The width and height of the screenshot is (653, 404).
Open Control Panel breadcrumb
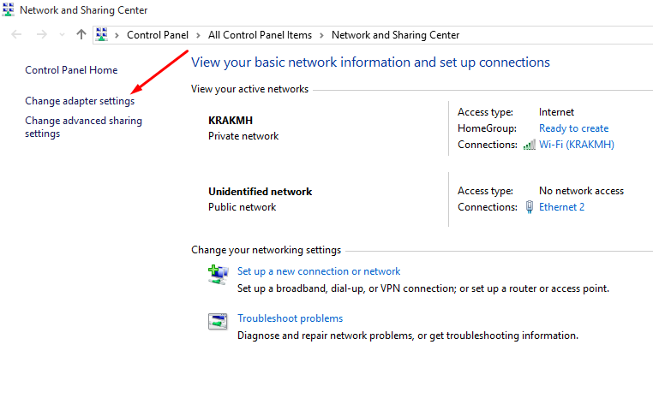click(158, 35)
